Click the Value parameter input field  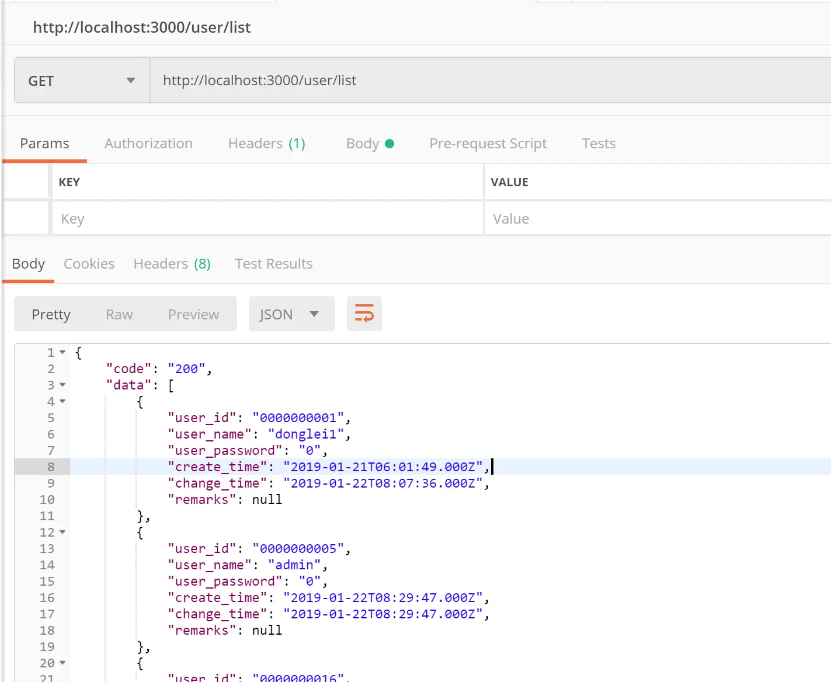(x=658, y=218)
